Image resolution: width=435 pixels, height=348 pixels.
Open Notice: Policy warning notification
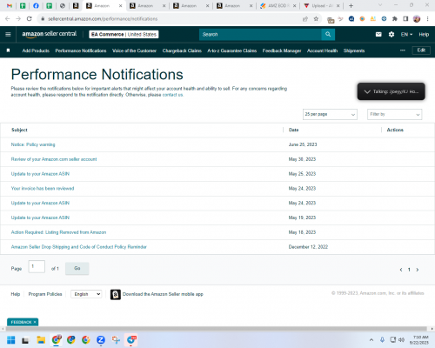click(x=33, y=144)
